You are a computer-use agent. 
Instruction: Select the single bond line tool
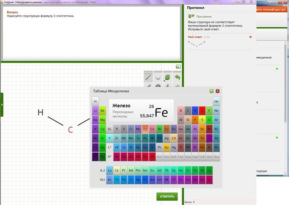pos(149,77)
